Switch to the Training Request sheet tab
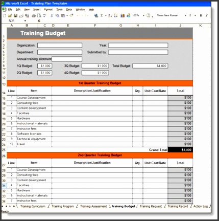 click(x=151, y=206)
